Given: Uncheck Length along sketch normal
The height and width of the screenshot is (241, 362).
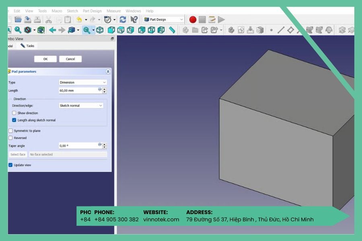Looking at the screenshot, I should (x=14, y=120).
